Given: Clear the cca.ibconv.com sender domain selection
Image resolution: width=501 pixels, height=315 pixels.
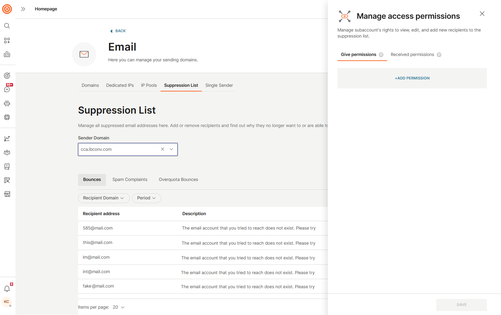Looking at the screenshot, I should (163, 149).
